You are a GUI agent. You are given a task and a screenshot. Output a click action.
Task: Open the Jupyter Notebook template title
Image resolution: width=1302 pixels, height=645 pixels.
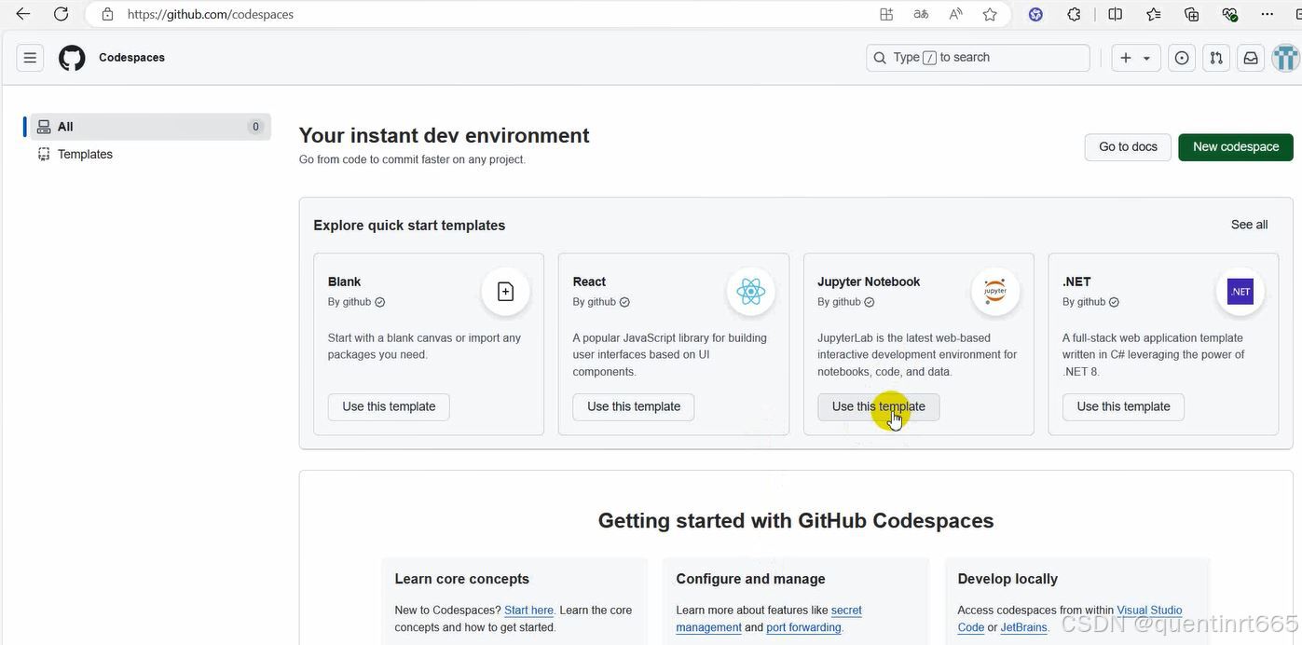pos(869,281)
